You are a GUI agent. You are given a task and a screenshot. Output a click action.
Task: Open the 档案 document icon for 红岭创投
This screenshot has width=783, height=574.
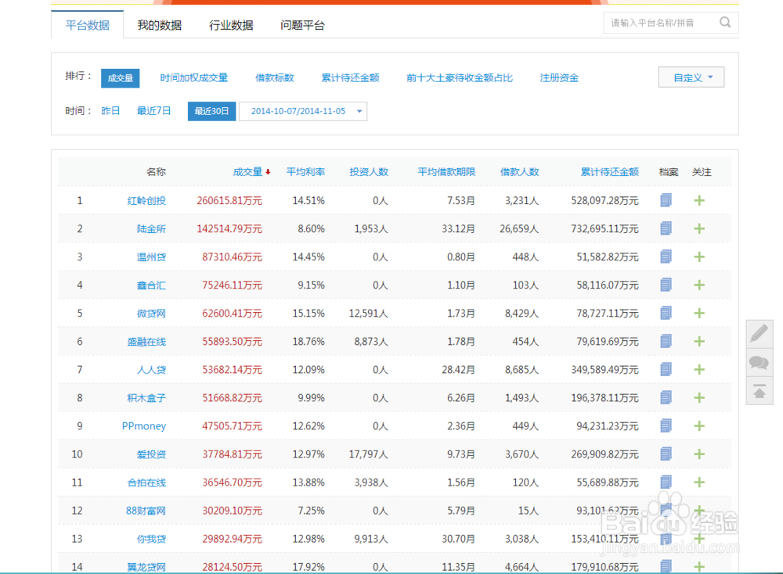point(666,200)
